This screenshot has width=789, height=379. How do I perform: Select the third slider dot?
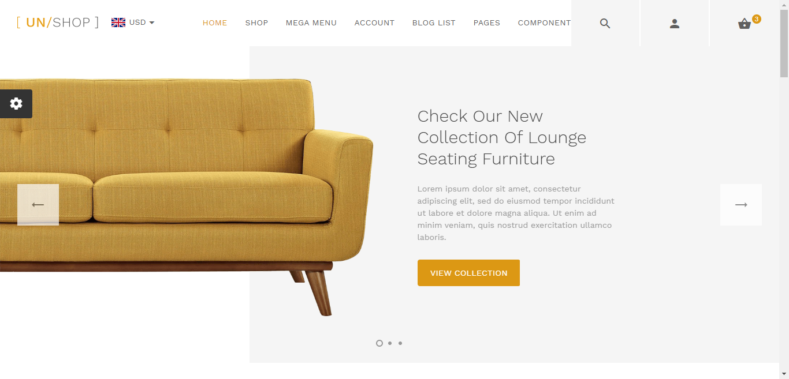(400, 343)
